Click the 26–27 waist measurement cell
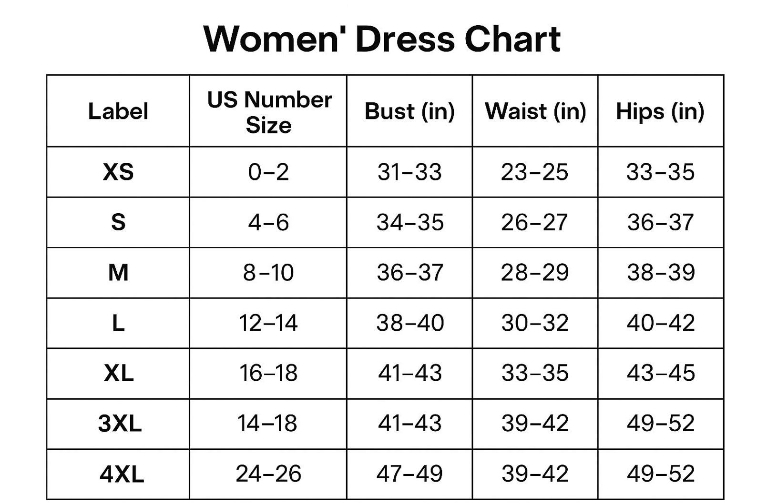This screenshot has height=504, width=757. (x=535, y=222)
